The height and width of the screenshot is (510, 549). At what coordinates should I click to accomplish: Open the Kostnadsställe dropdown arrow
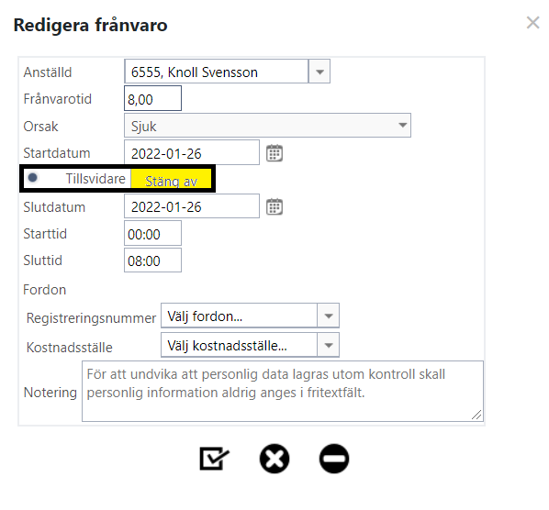point(328,345)
